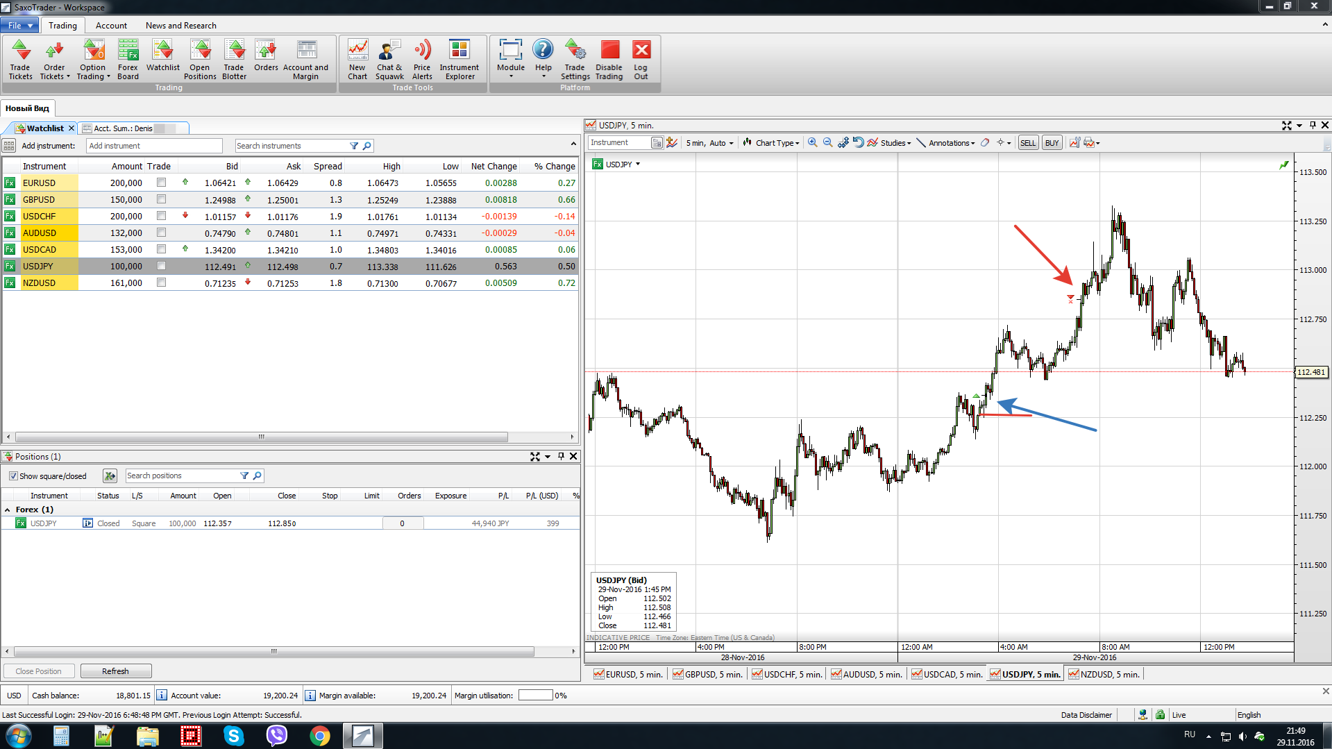Open the Annotations dropdown
This screenshot has height=749, width=1332.
945,142
